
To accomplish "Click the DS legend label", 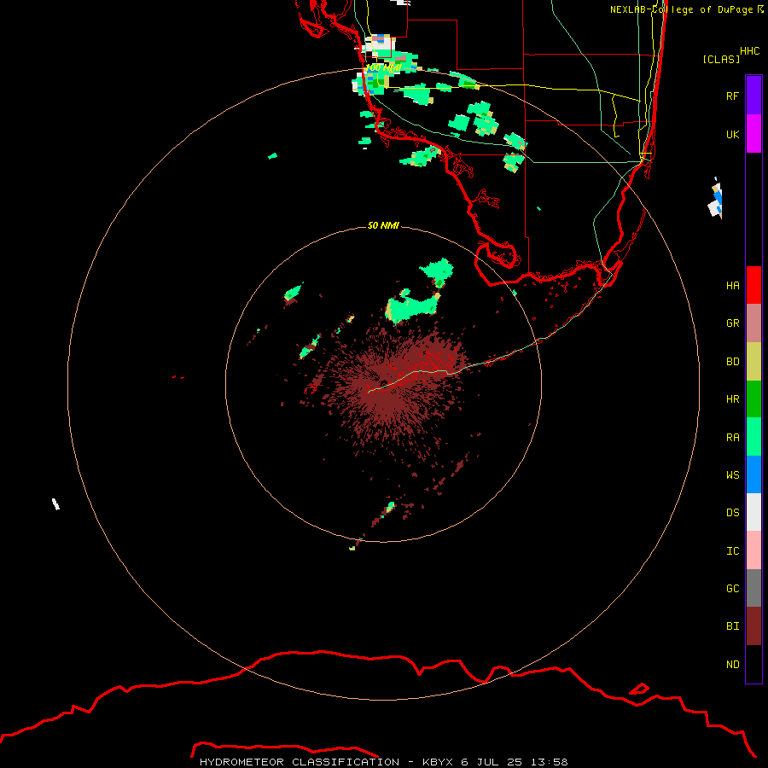I will click(733, 512).
